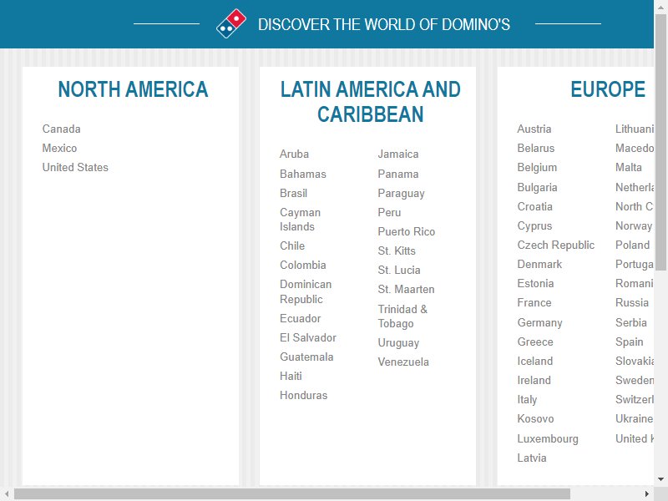Select the Cyprus link
This screenshot has height=501, width=668.
point(534,225)
